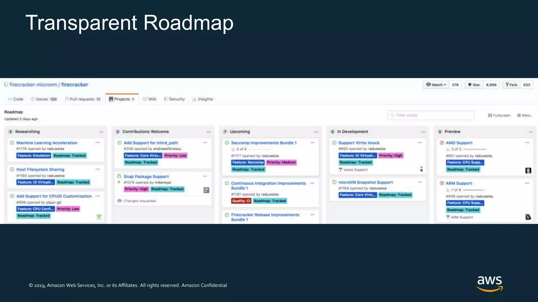
Task: Open Researching column options menu
Action: pos(101,132)
